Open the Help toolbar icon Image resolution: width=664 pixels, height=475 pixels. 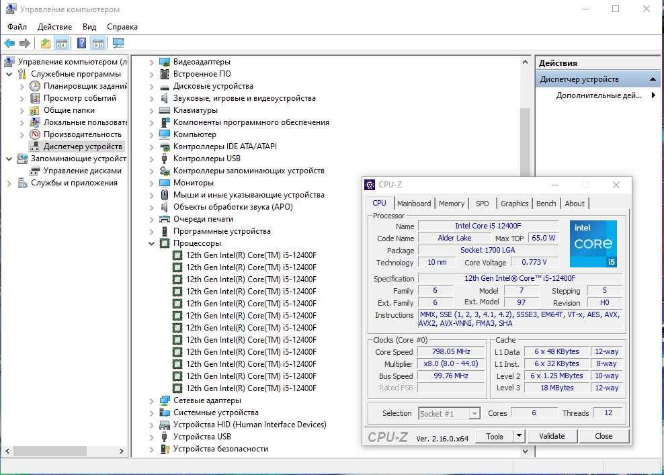point(82,43)
